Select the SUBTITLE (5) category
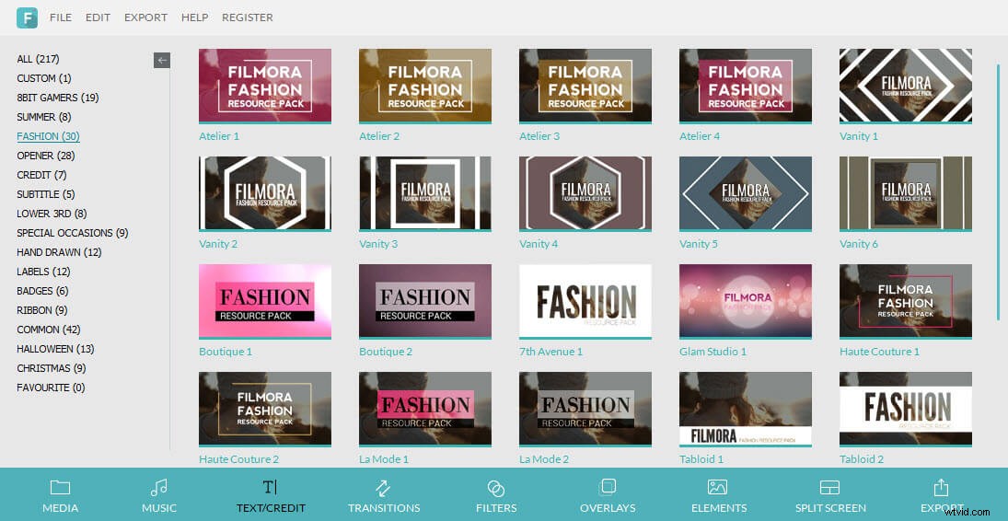This screenshot has height=521, width=1008. pos(46,194)
